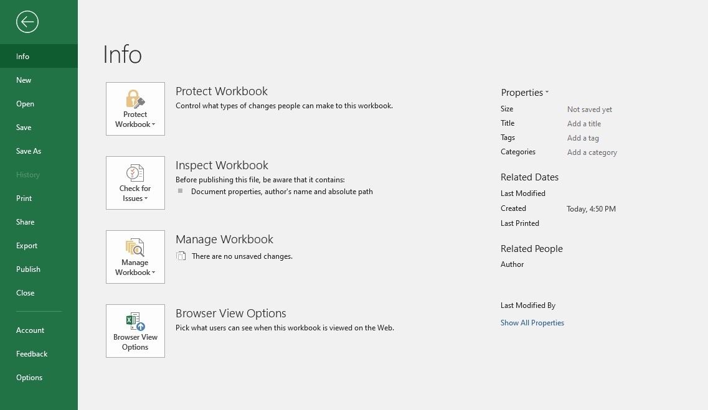This screenshot has height=410, width=708.
Task: Click Show All Properties link
Action: click(x=532, y=323)
